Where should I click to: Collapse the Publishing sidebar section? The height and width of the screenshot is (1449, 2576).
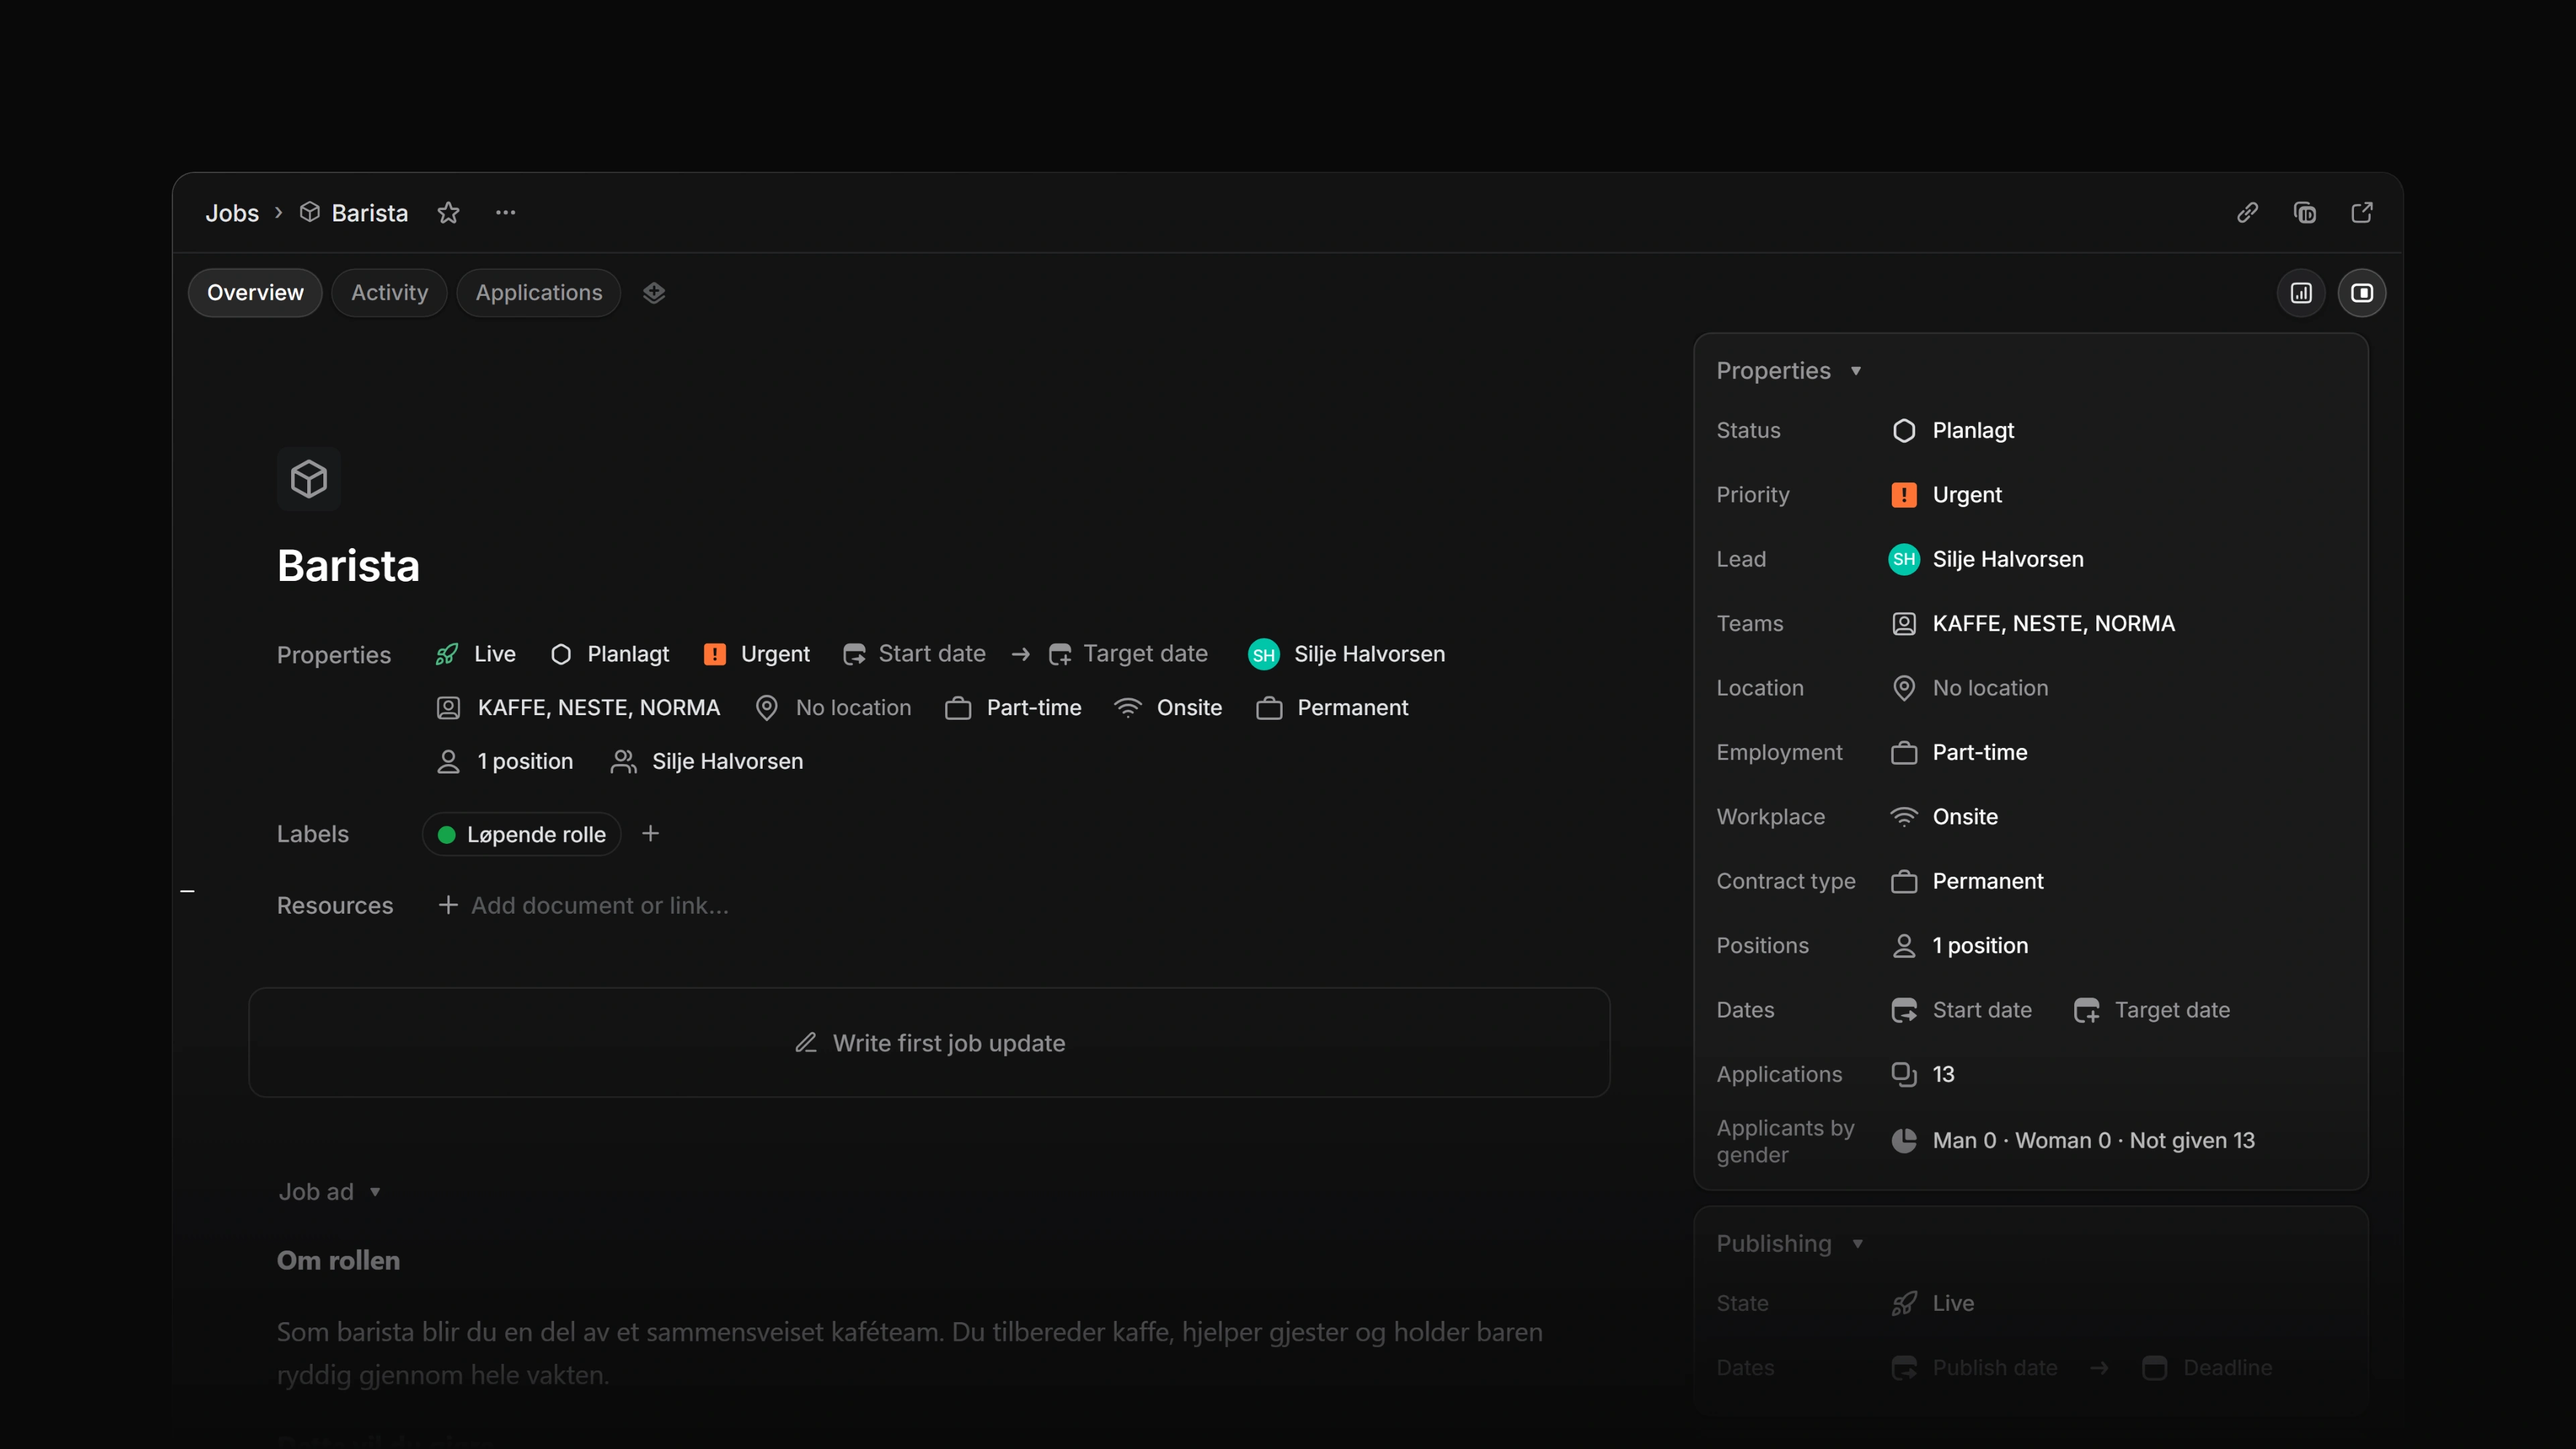point(1790,1244)
